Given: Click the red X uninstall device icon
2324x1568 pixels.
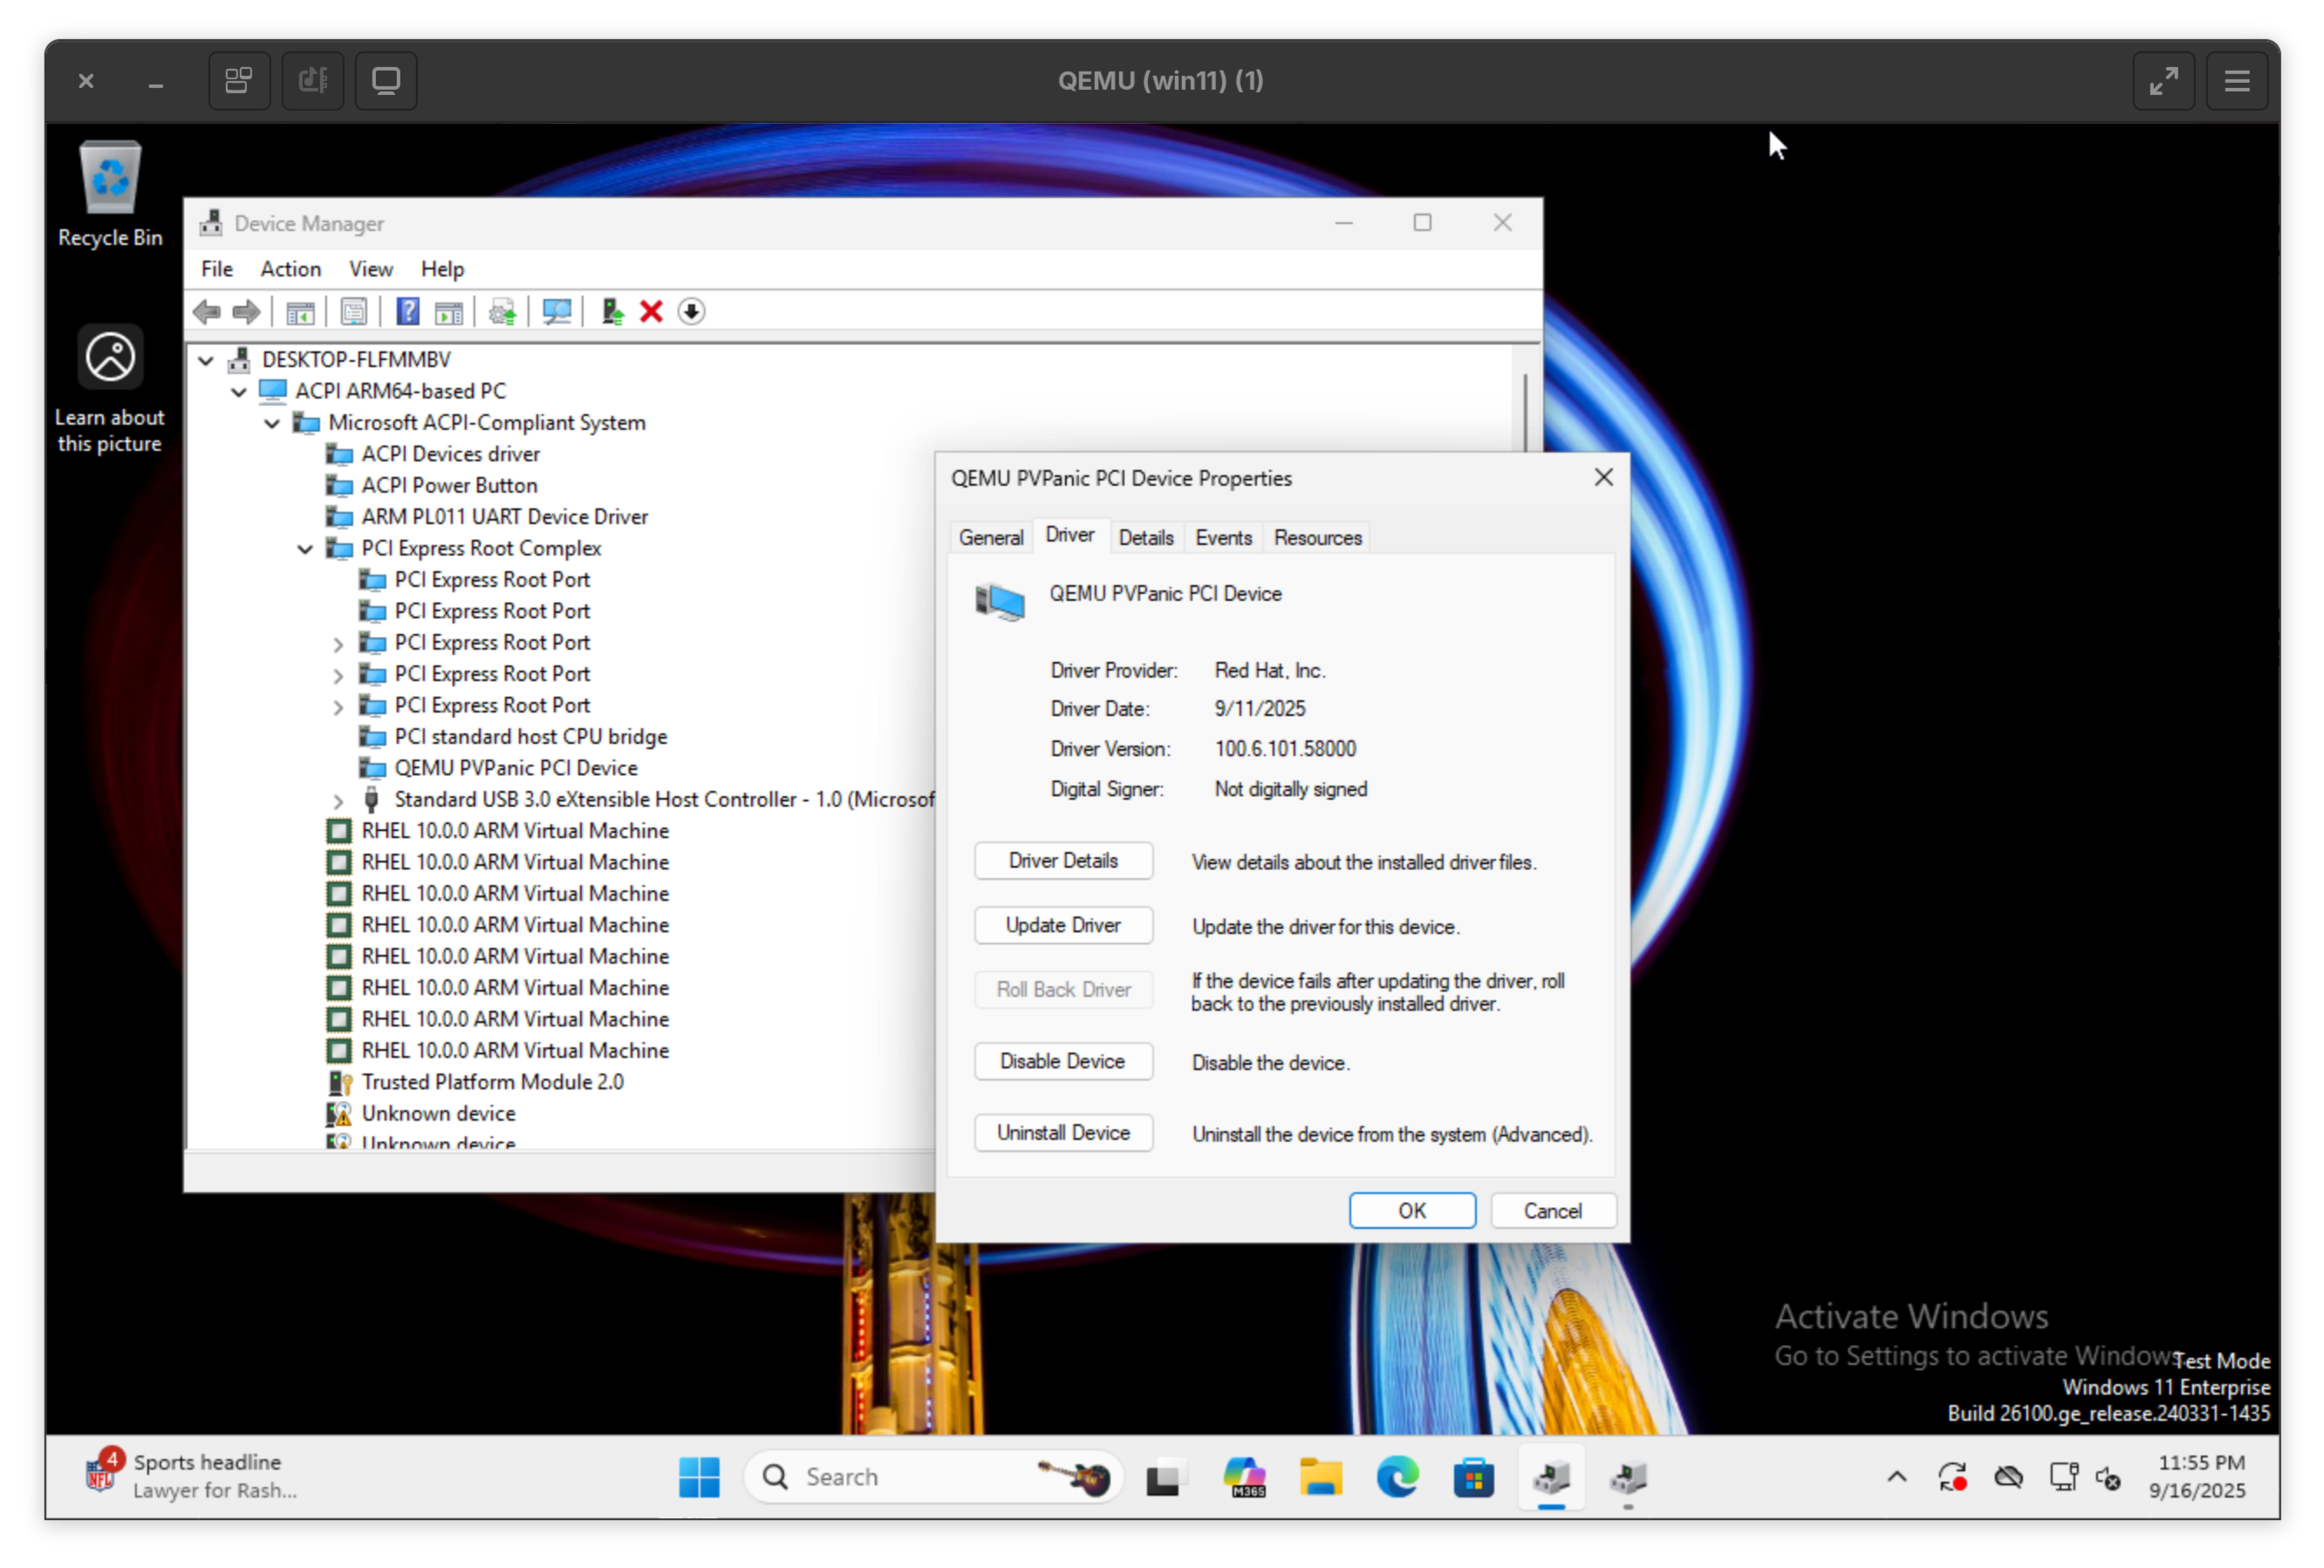Looking at the screenshot, I should (651, 312).
